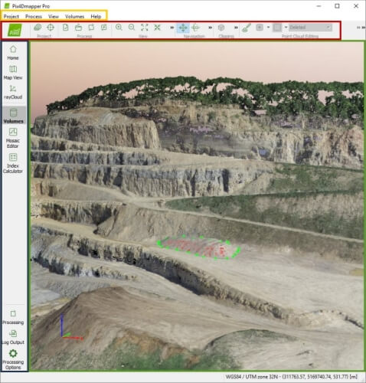Open the Volumes menu
Image resolution: width=366 pixels, height=383 pixels.
74,16
